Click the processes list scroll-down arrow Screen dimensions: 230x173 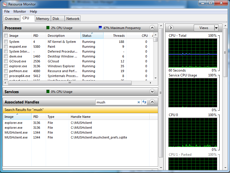156,78
